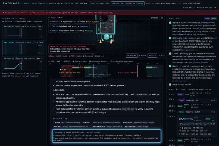Set playback speed to 6 min/s
The height and width of the screenshot is (146, 219).
(x=142, y=56)
